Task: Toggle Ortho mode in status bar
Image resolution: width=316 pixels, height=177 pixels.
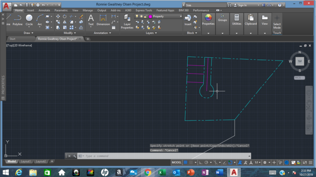Action: [x=200, y=162]
